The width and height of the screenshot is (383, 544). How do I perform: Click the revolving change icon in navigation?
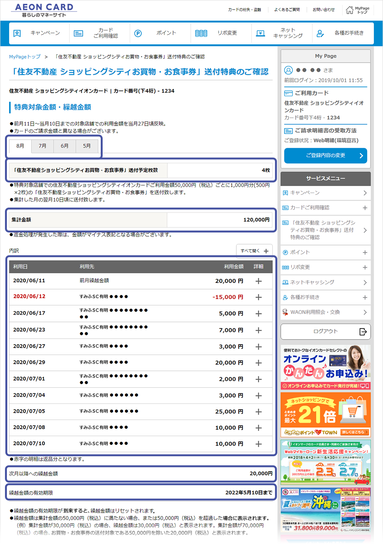click(x=201, y=33)
